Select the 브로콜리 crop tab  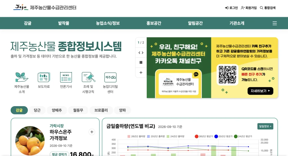(x=101, y=110)
